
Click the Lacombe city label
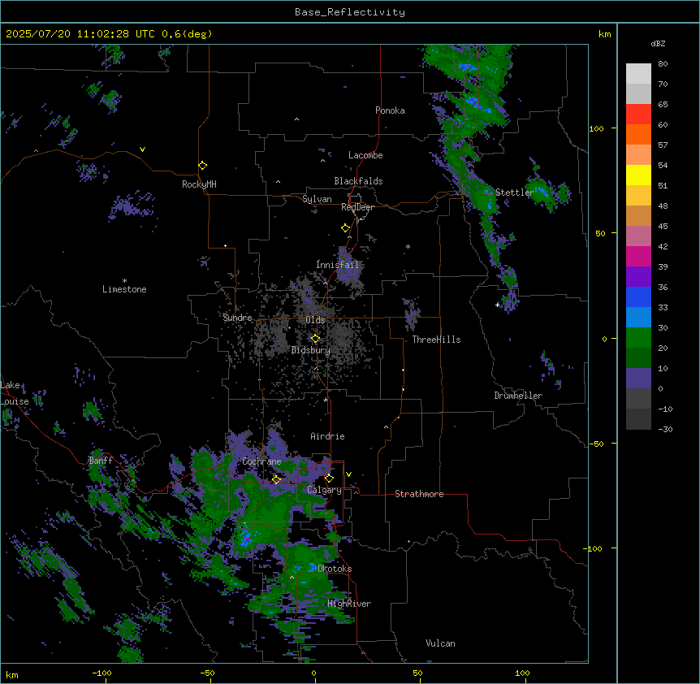click(365, 155)
